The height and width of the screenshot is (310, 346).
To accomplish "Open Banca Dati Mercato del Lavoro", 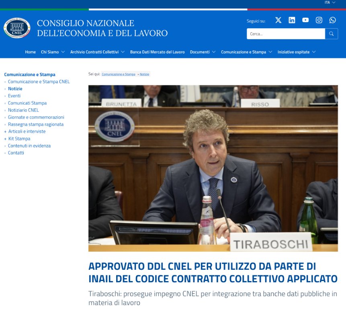I will coord(158,52).
